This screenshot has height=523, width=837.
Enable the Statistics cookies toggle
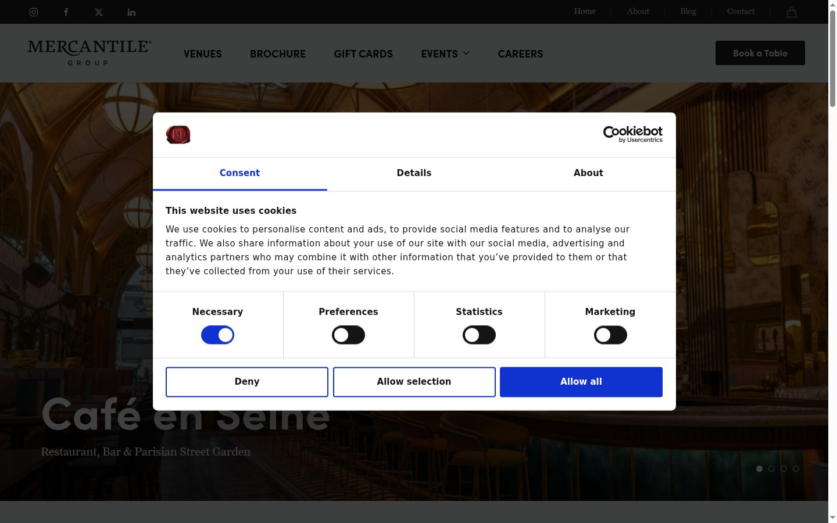(479, 335)
